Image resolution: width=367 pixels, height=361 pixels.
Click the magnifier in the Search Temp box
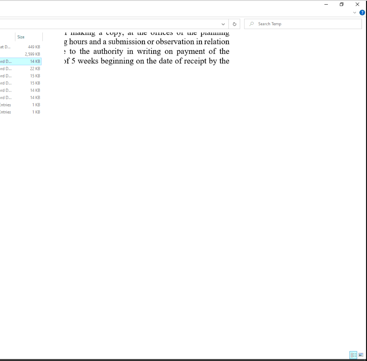(251, 24)
